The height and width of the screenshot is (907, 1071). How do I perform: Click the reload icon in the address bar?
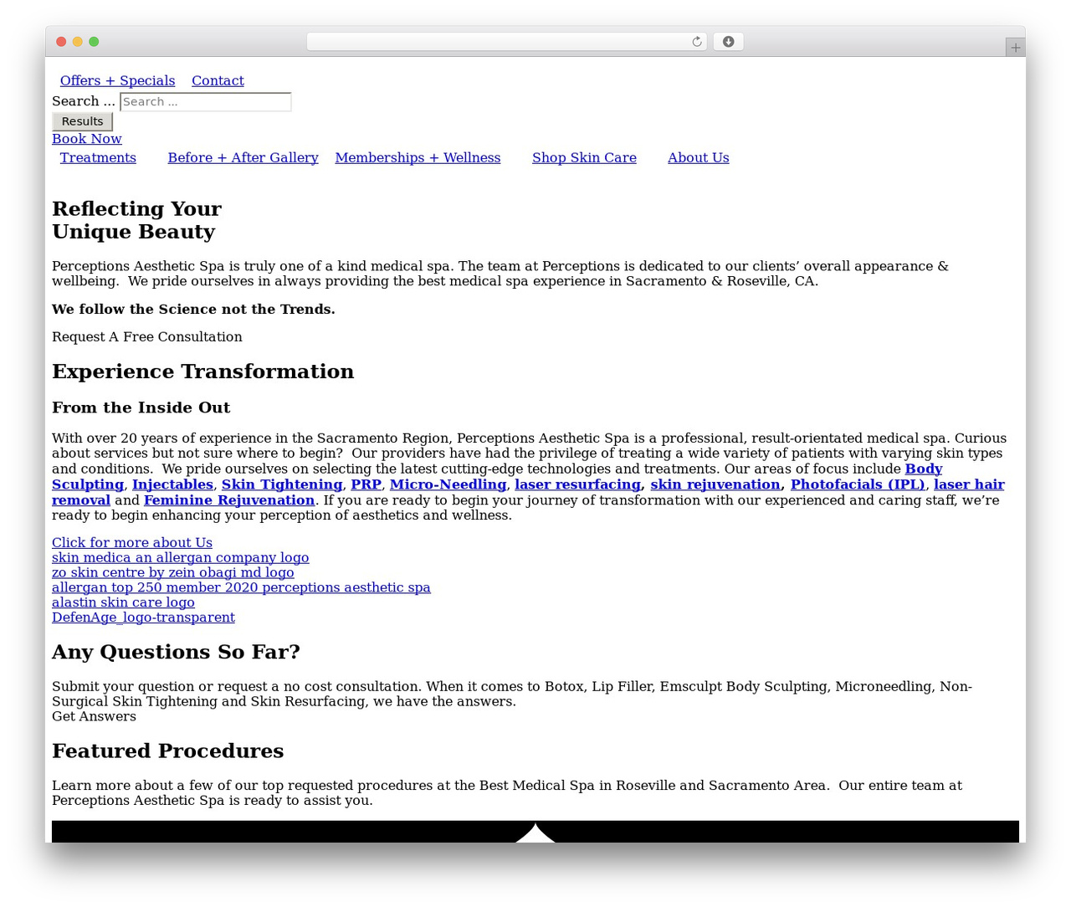coord(696,42)
